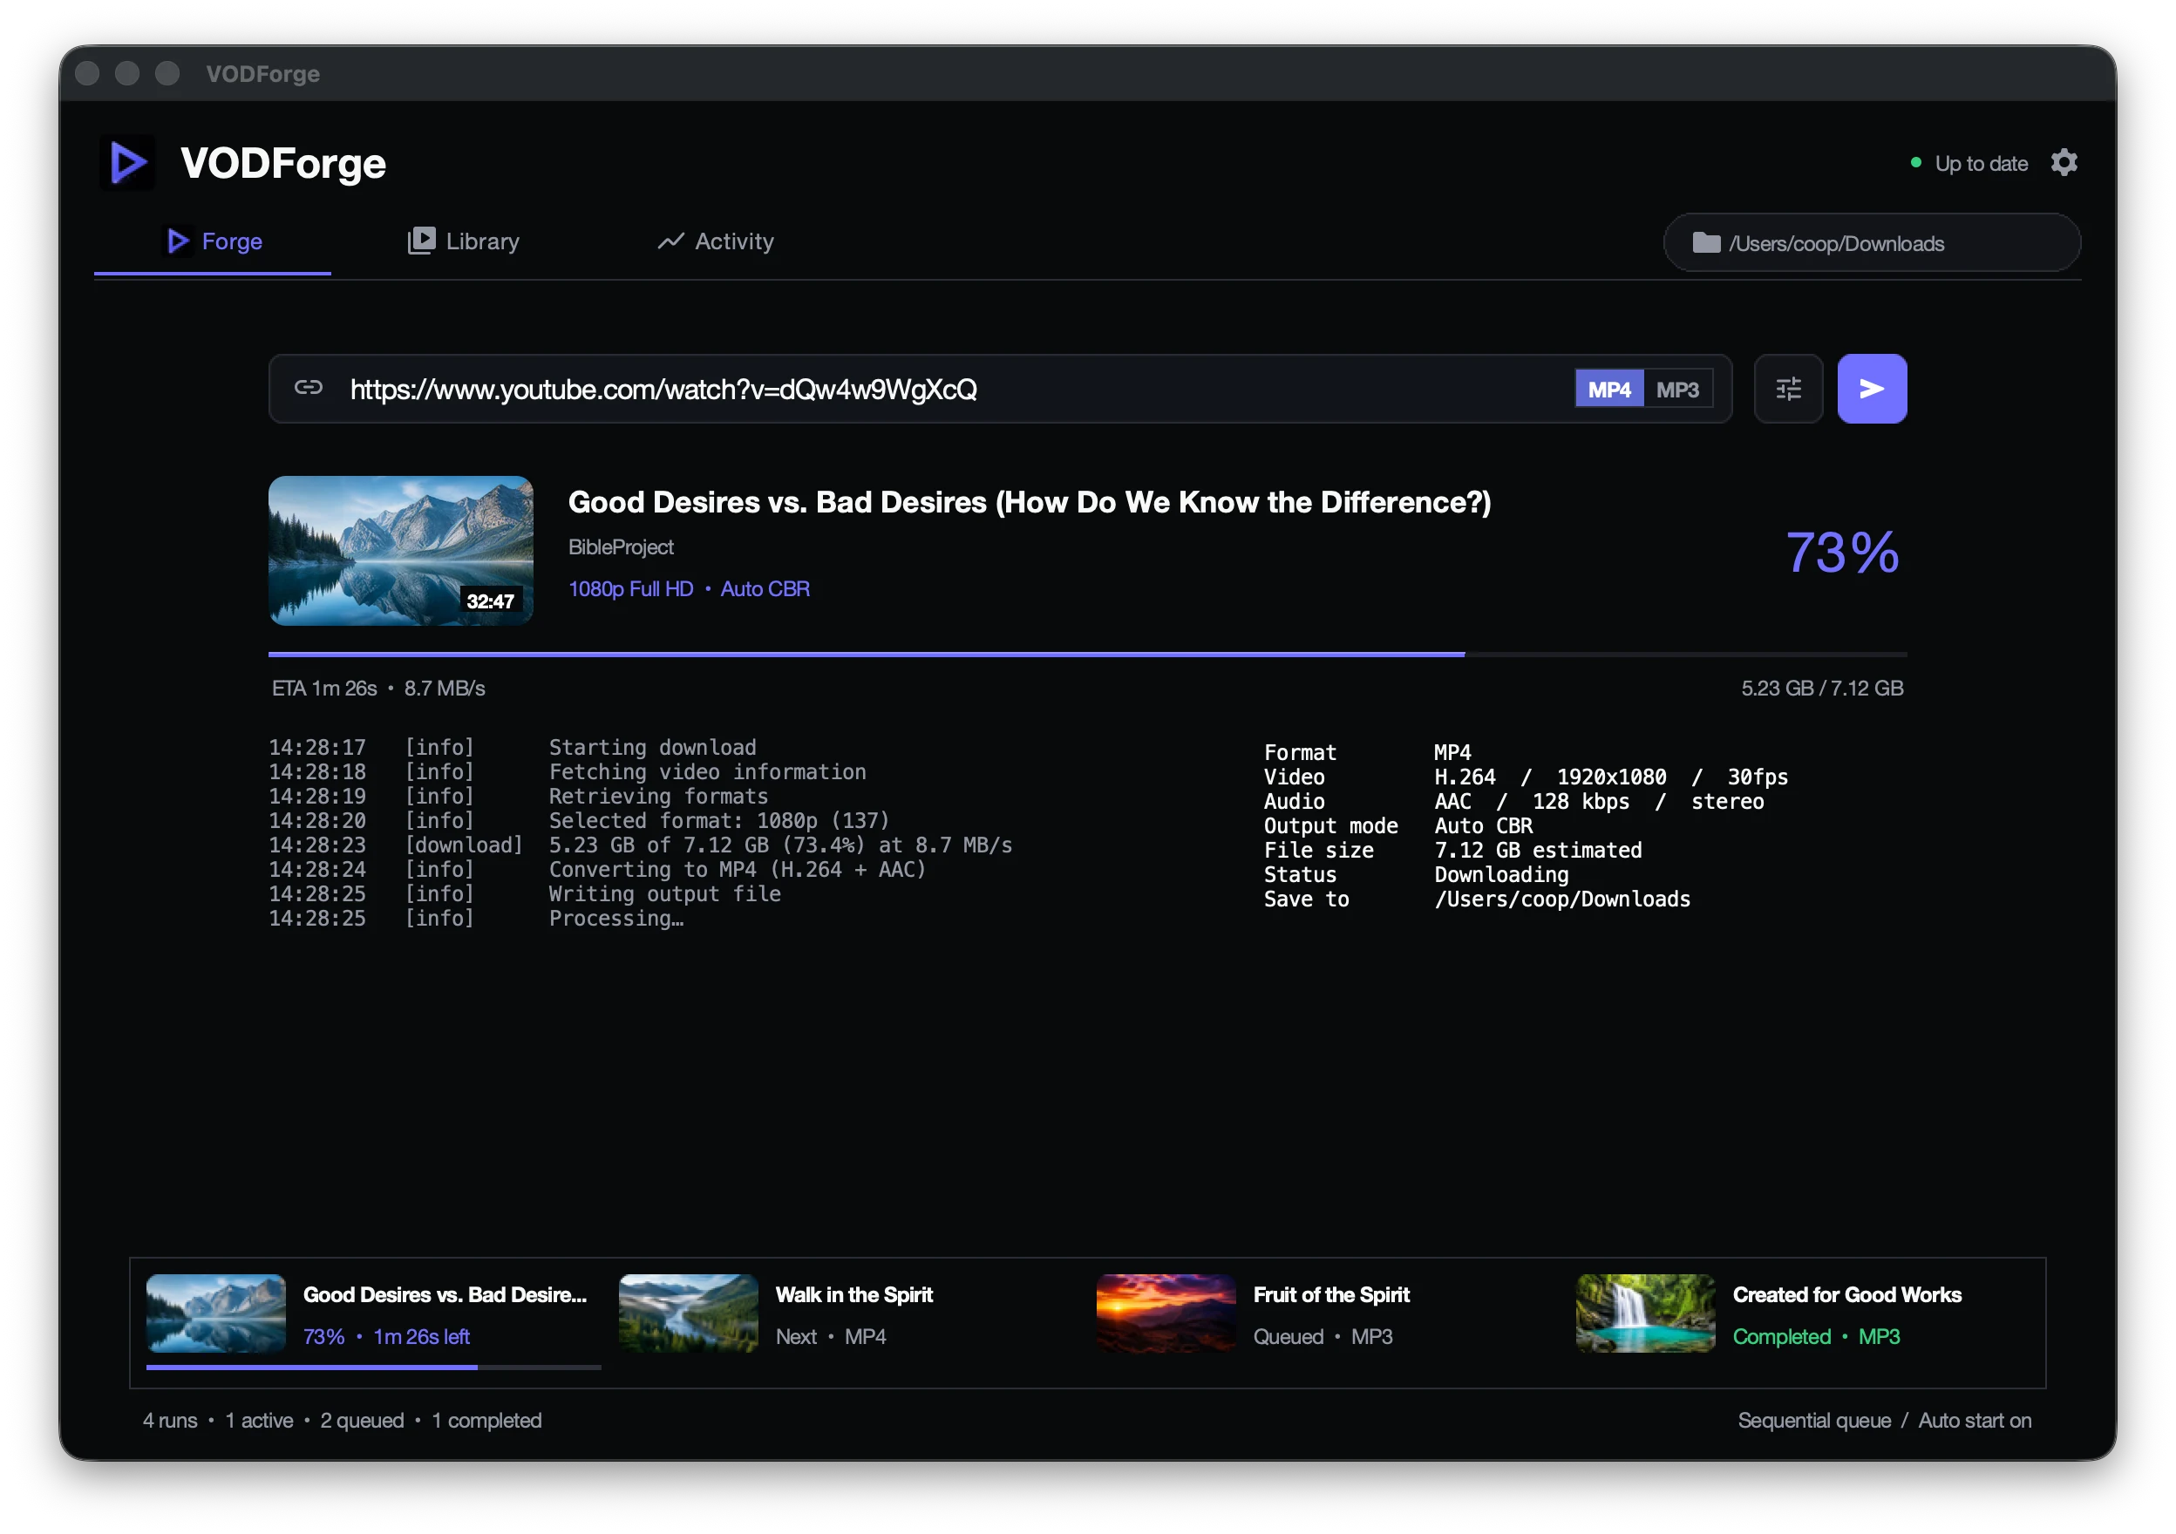Click the main video thumbnail showing 32:47

[400, 550]
